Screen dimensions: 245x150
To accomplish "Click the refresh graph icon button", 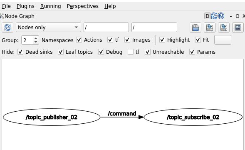I will point(7,27).
